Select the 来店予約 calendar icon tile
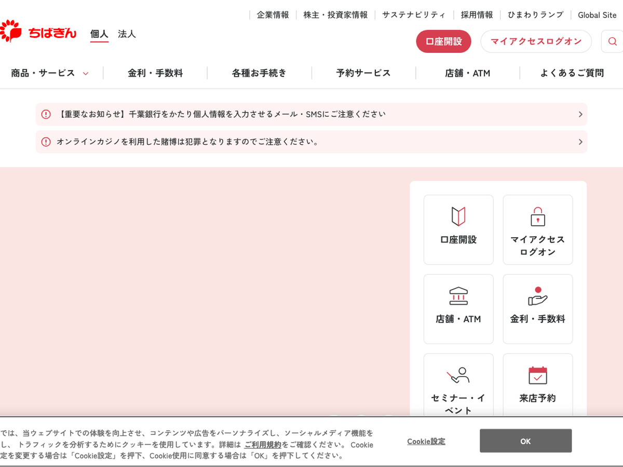The image size is (623, 467). point(537,387)
